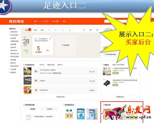Open 消息 in the orange header
154x123 pixels.
pyautogui.click(x=64, y=21)
